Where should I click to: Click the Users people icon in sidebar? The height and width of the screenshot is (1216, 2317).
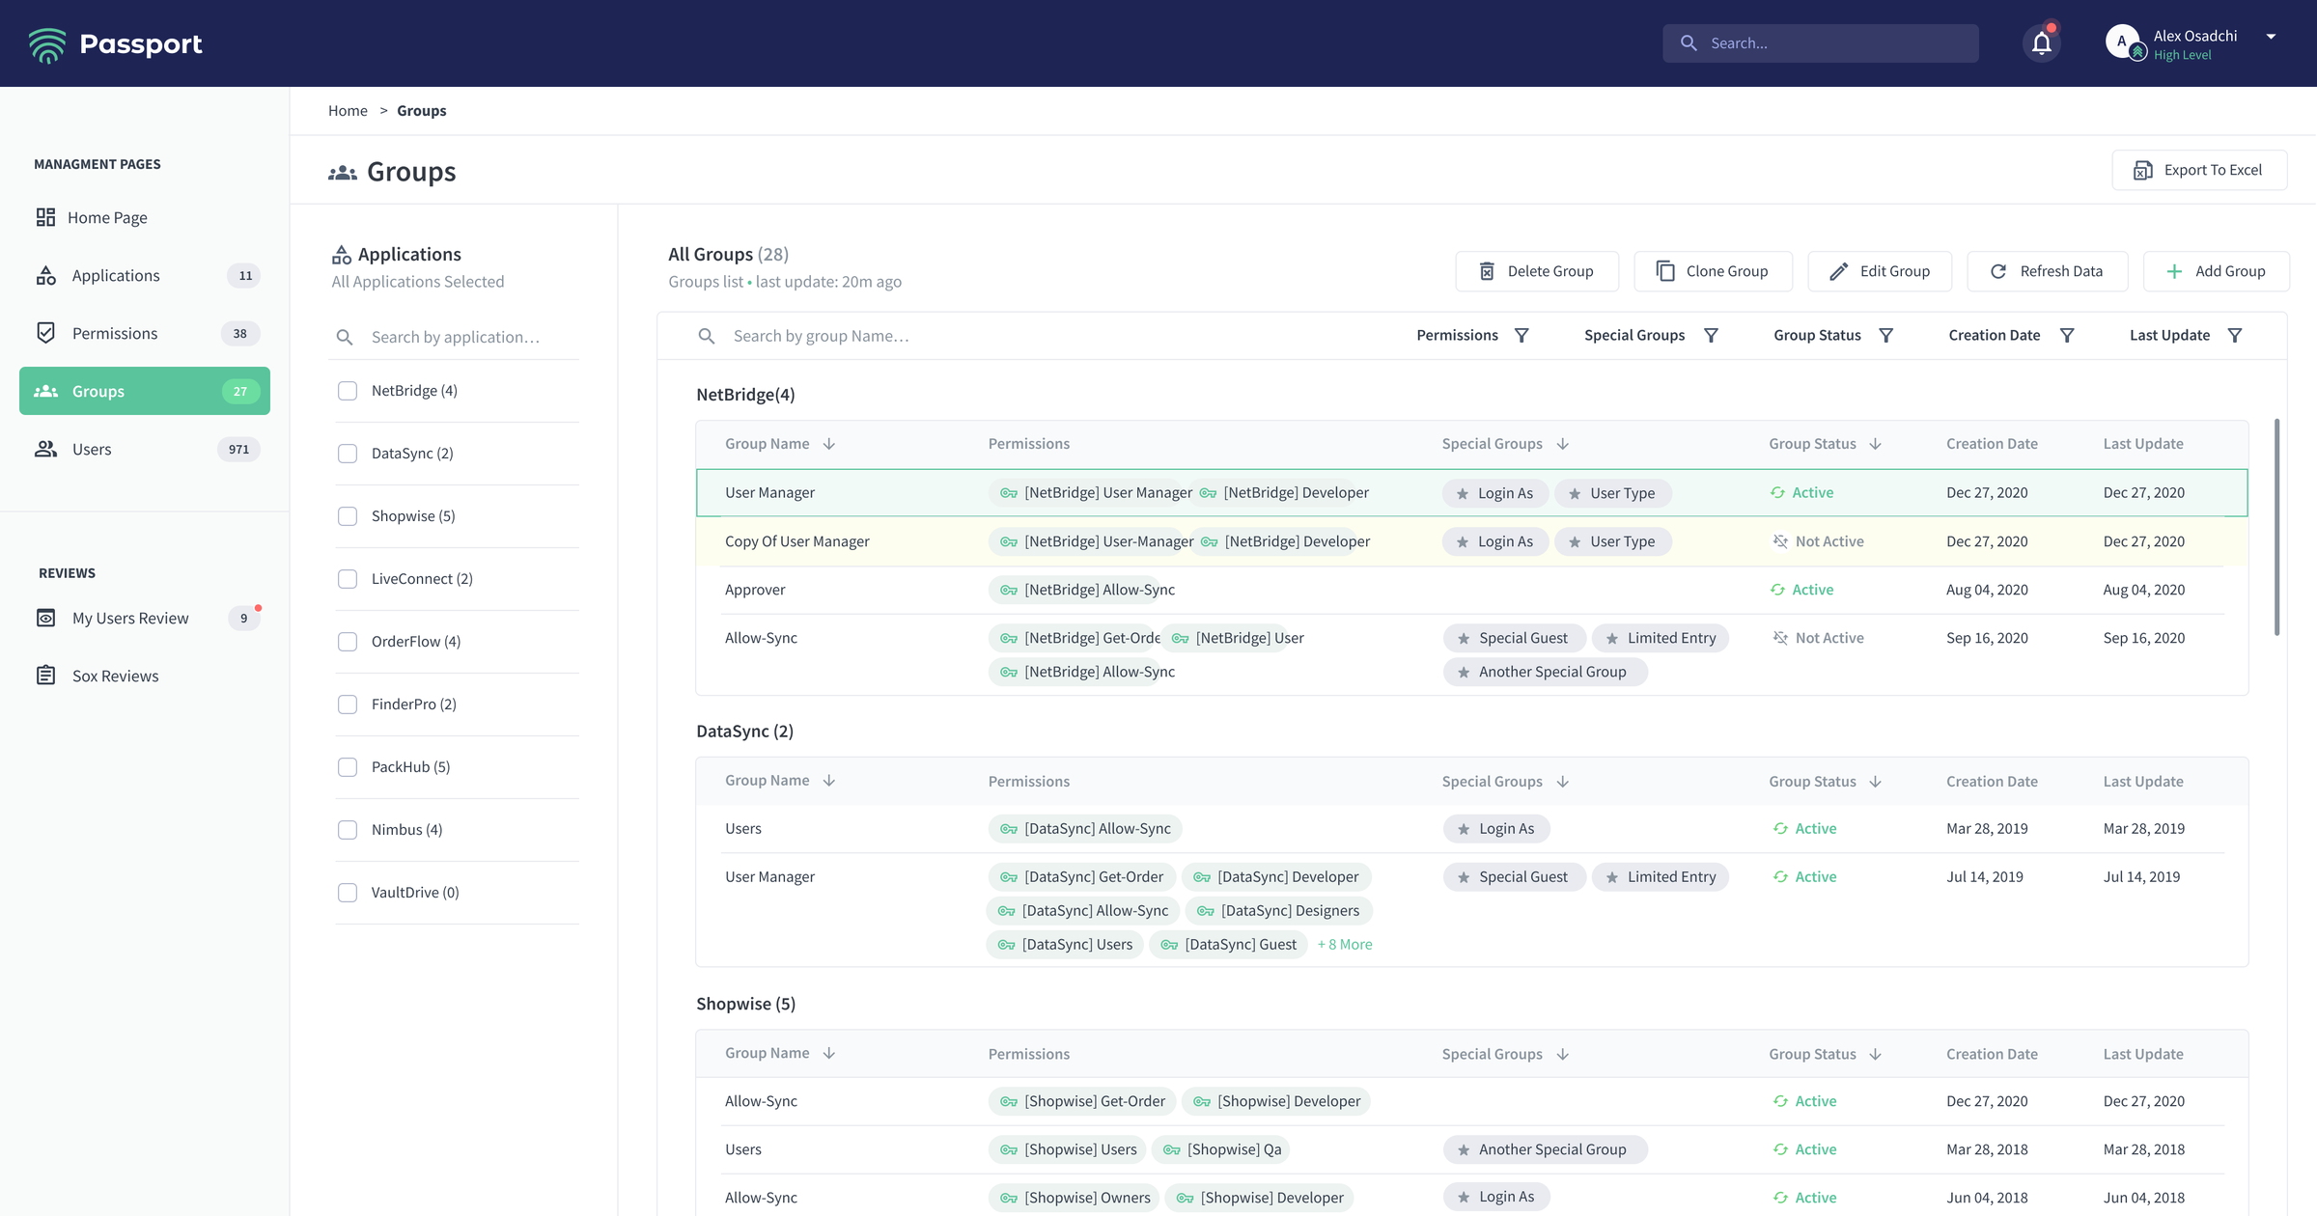45,449
